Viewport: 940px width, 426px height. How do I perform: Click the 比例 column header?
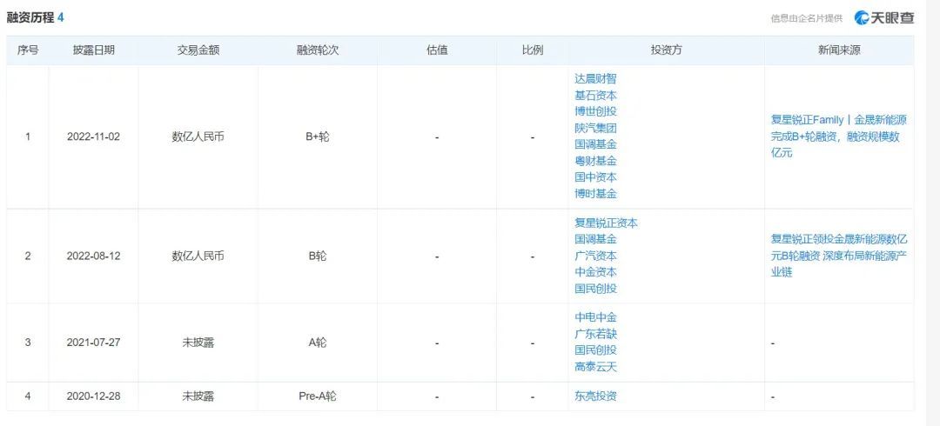click(x=533, y=50)
